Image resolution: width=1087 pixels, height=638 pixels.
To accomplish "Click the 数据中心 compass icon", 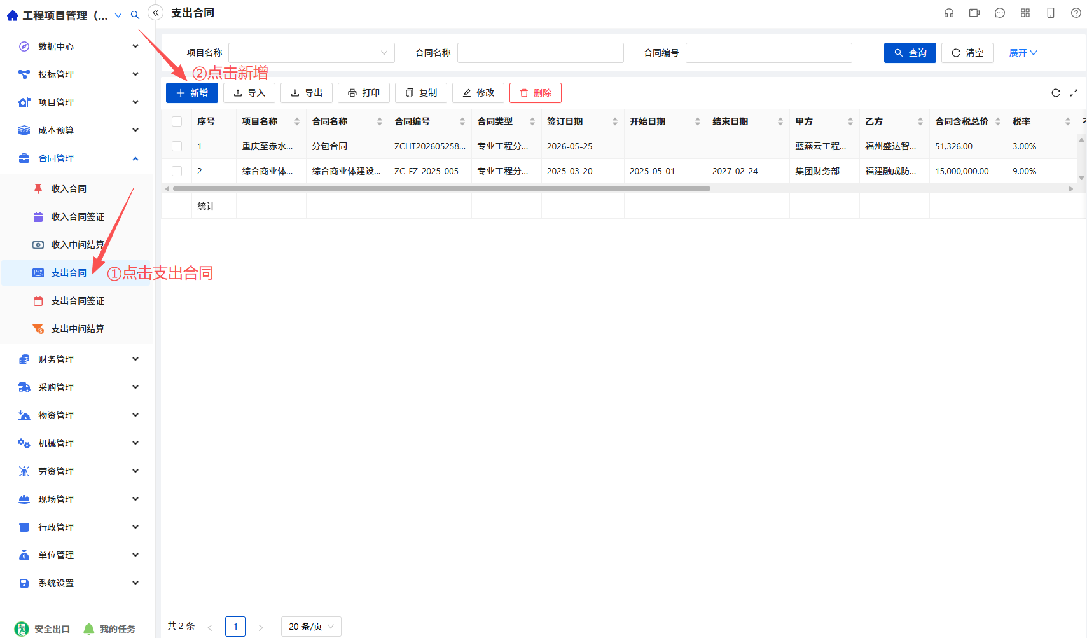I will [x=24, y=46].
